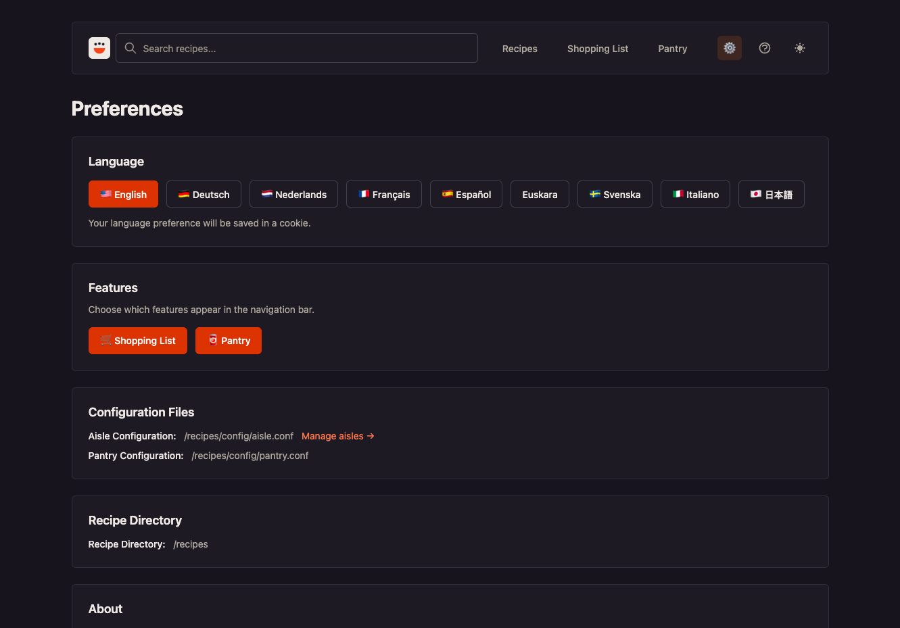Choose the Italiano language option

point(695,194)
